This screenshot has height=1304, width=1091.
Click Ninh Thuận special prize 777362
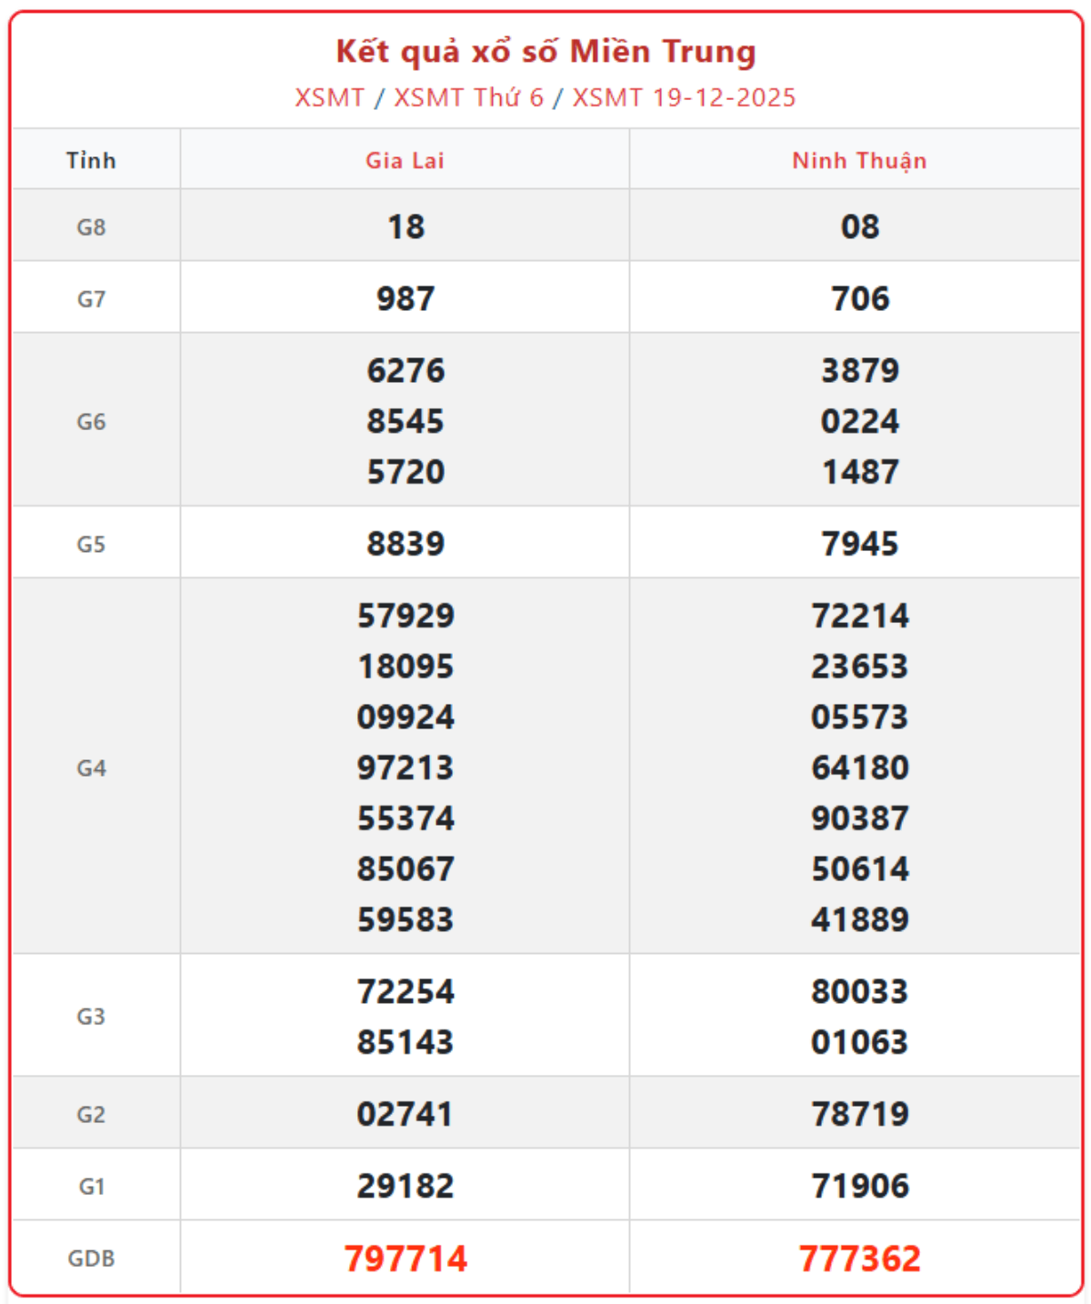click(x=860, y=1259)
